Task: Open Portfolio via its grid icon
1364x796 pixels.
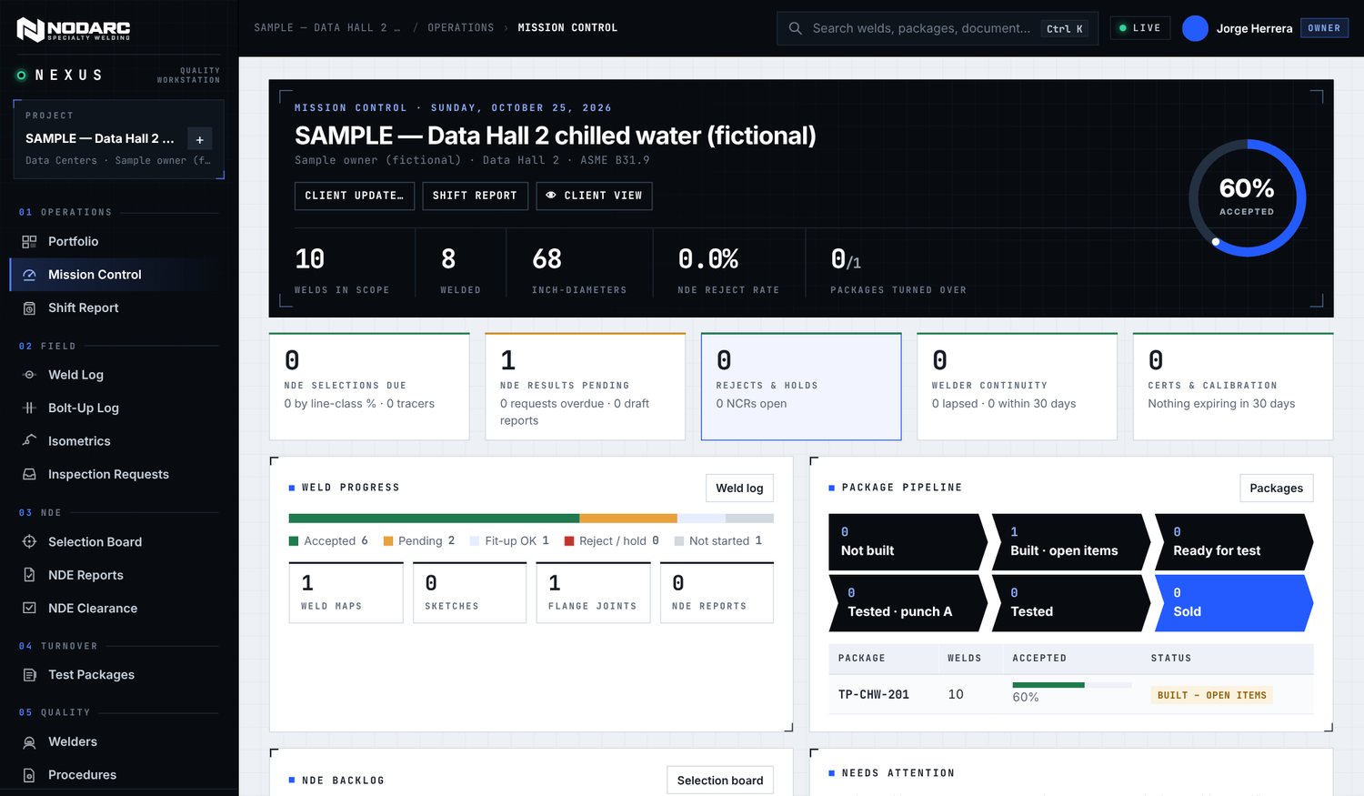Action: 29,242
